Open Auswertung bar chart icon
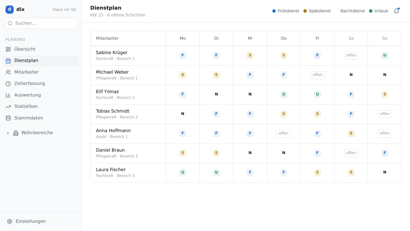 8,95
